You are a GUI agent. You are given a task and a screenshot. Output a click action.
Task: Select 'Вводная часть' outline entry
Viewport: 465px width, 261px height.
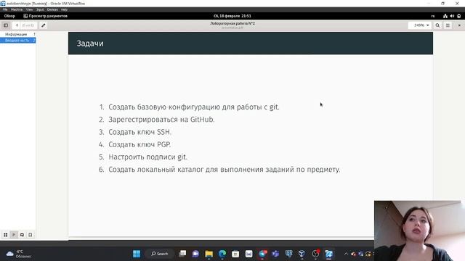(17, 41)
